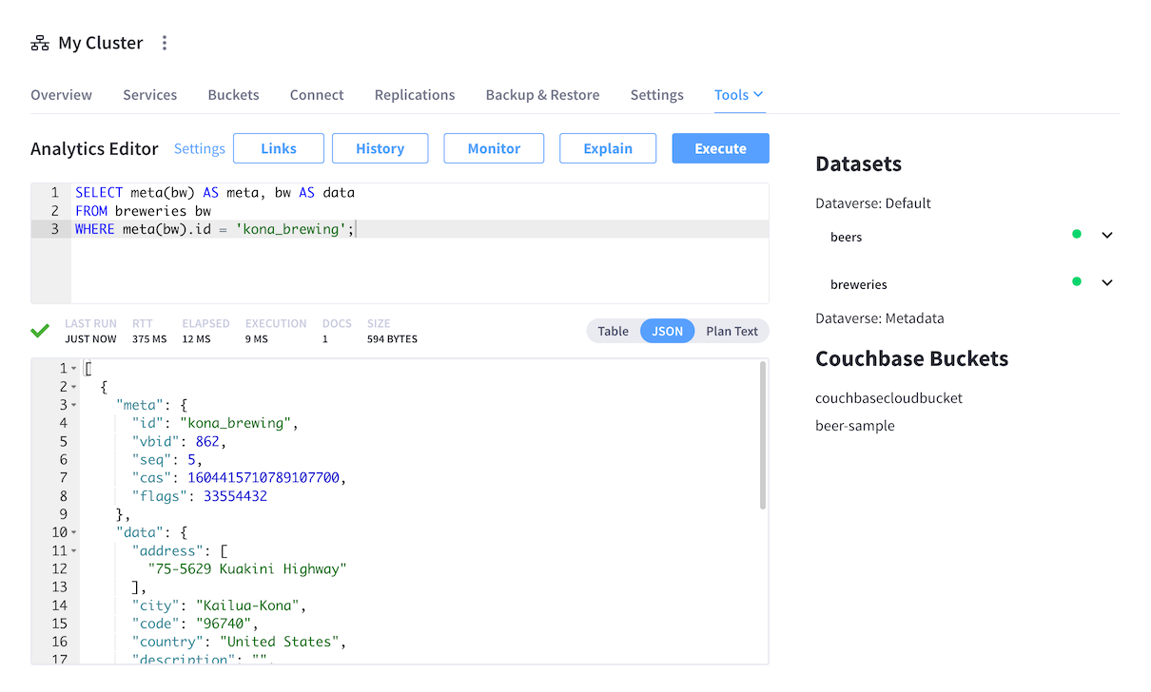This screenshot has height=692, width=1151.
Task: Expand the beers dataset chevron
Action: 1105,235
